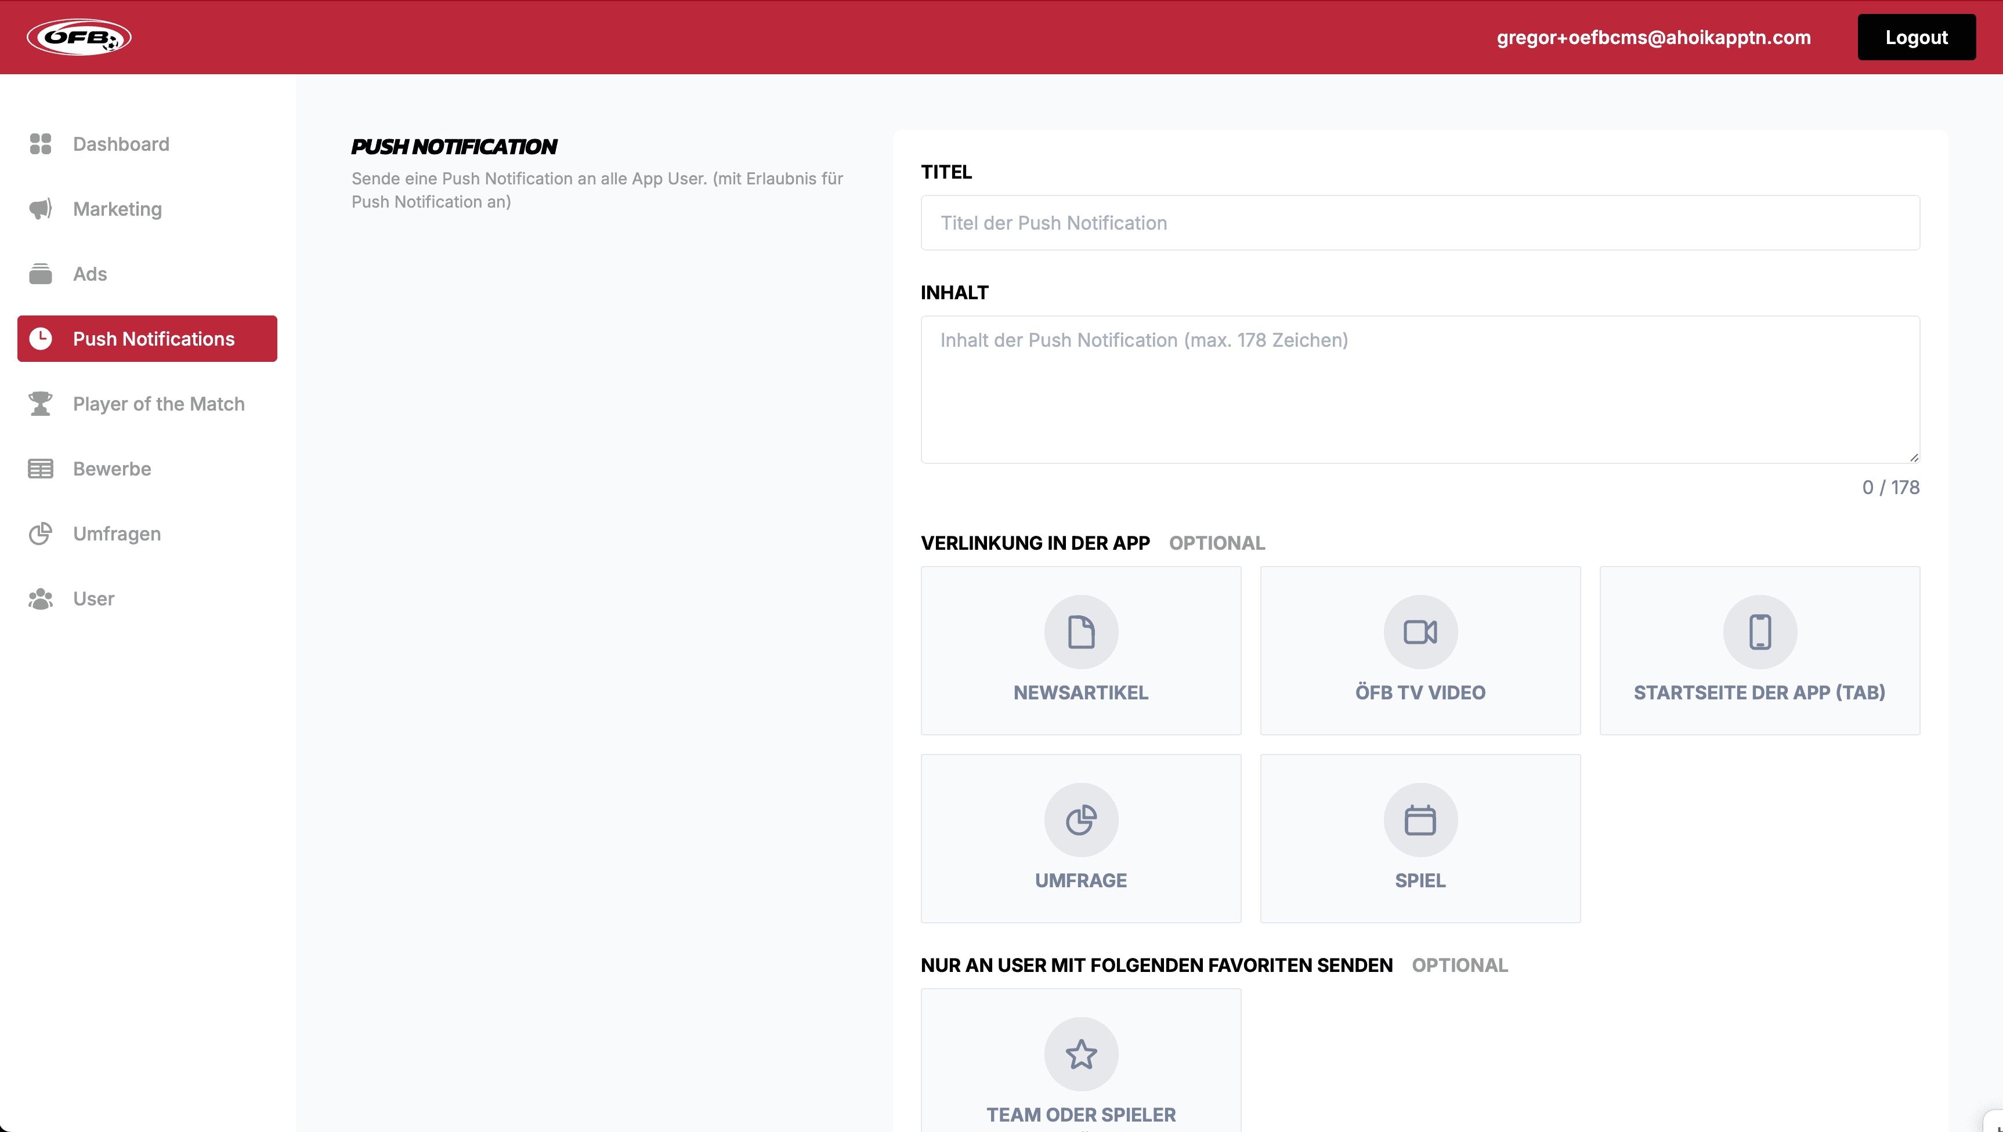This screenshot has height=1132, width=2003.
Task: Click into the Inhalt textarea
Action: (1420, 389)
